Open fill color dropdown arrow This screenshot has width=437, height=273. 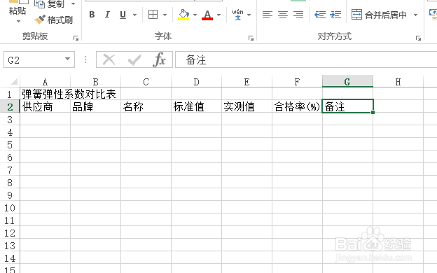[195, 15]
